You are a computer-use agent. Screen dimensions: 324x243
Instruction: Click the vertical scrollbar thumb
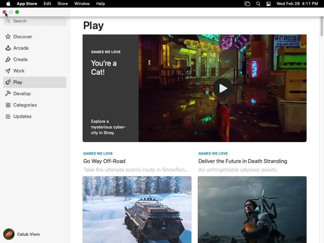click(321, 27)
